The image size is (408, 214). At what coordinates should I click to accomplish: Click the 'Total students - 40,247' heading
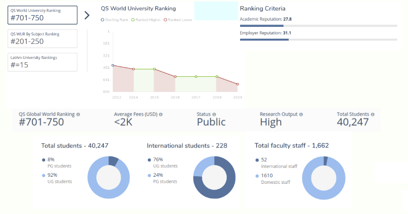pos(75,146)
